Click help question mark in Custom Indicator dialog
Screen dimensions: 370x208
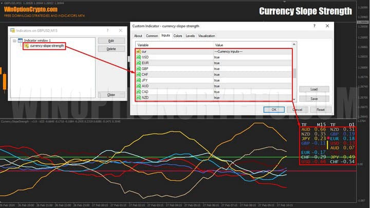(314, 26)
